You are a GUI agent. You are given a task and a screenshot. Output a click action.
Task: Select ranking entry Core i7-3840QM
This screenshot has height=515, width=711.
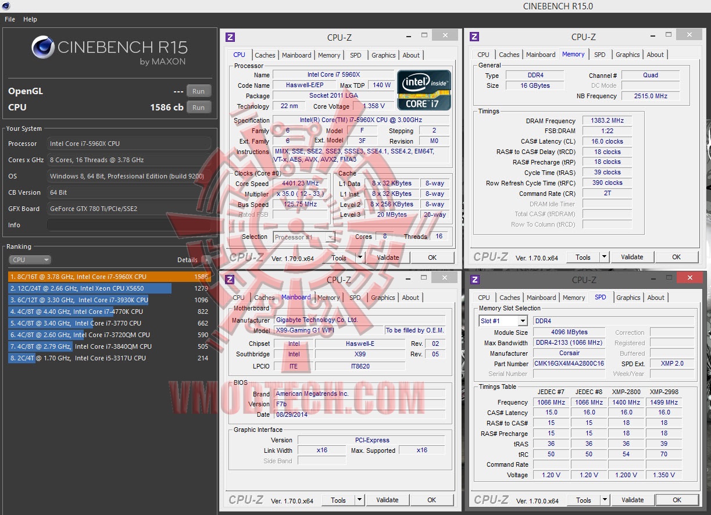109,346
